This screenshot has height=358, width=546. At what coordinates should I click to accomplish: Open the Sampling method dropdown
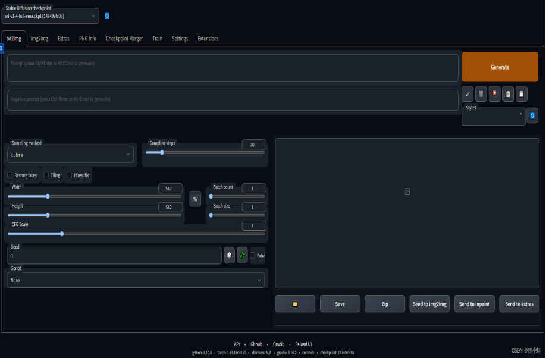[71, 155]
